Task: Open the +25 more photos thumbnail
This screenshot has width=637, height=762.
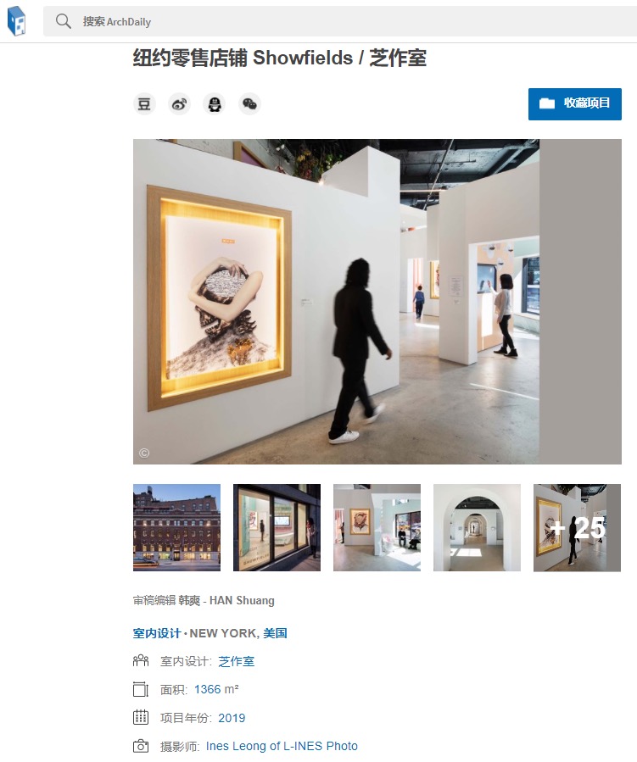Action: pyautogui.click(x=577, y=527)
